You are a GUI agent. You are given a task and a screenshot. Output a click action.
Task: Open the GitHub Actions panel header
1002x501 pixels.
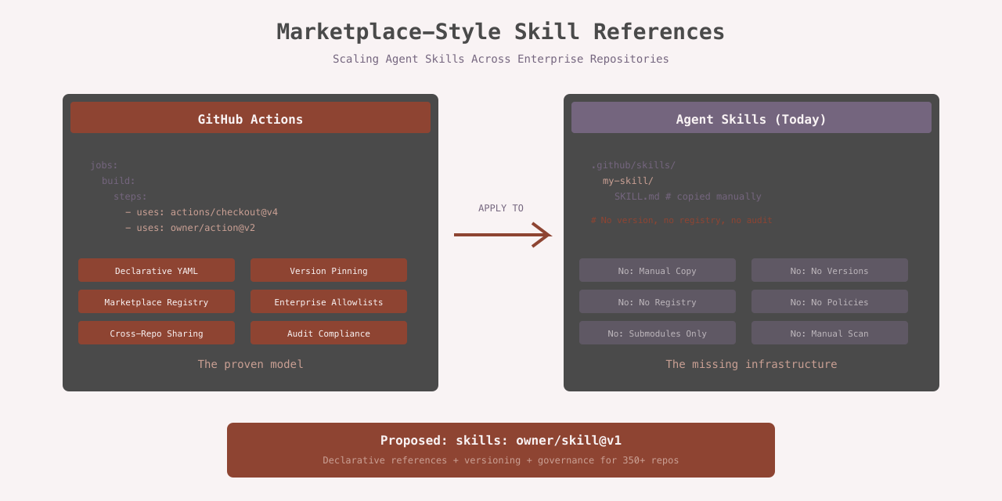click(250, 117)
